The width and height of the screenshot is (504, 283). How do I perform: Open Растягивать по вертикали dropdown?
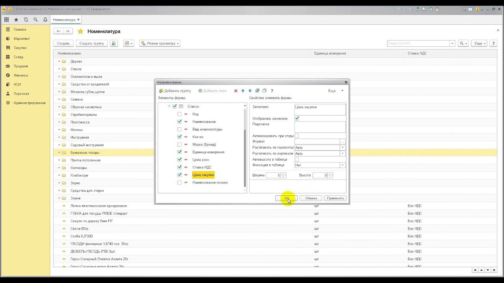343,154
